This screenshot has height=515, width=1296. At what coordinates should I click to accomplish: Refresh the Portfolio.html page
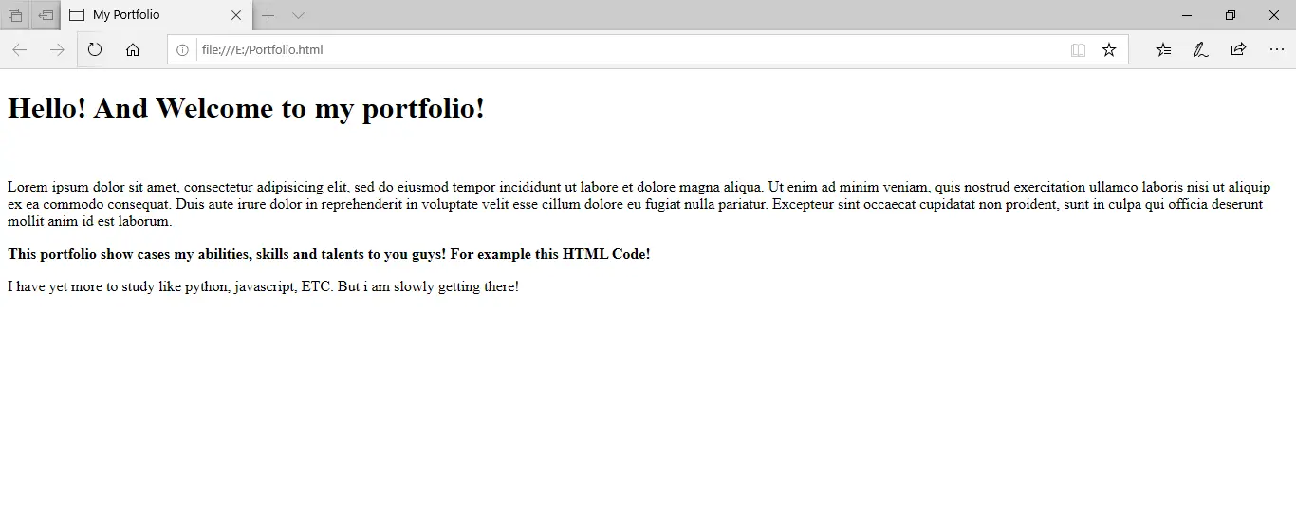click(95, 50)
